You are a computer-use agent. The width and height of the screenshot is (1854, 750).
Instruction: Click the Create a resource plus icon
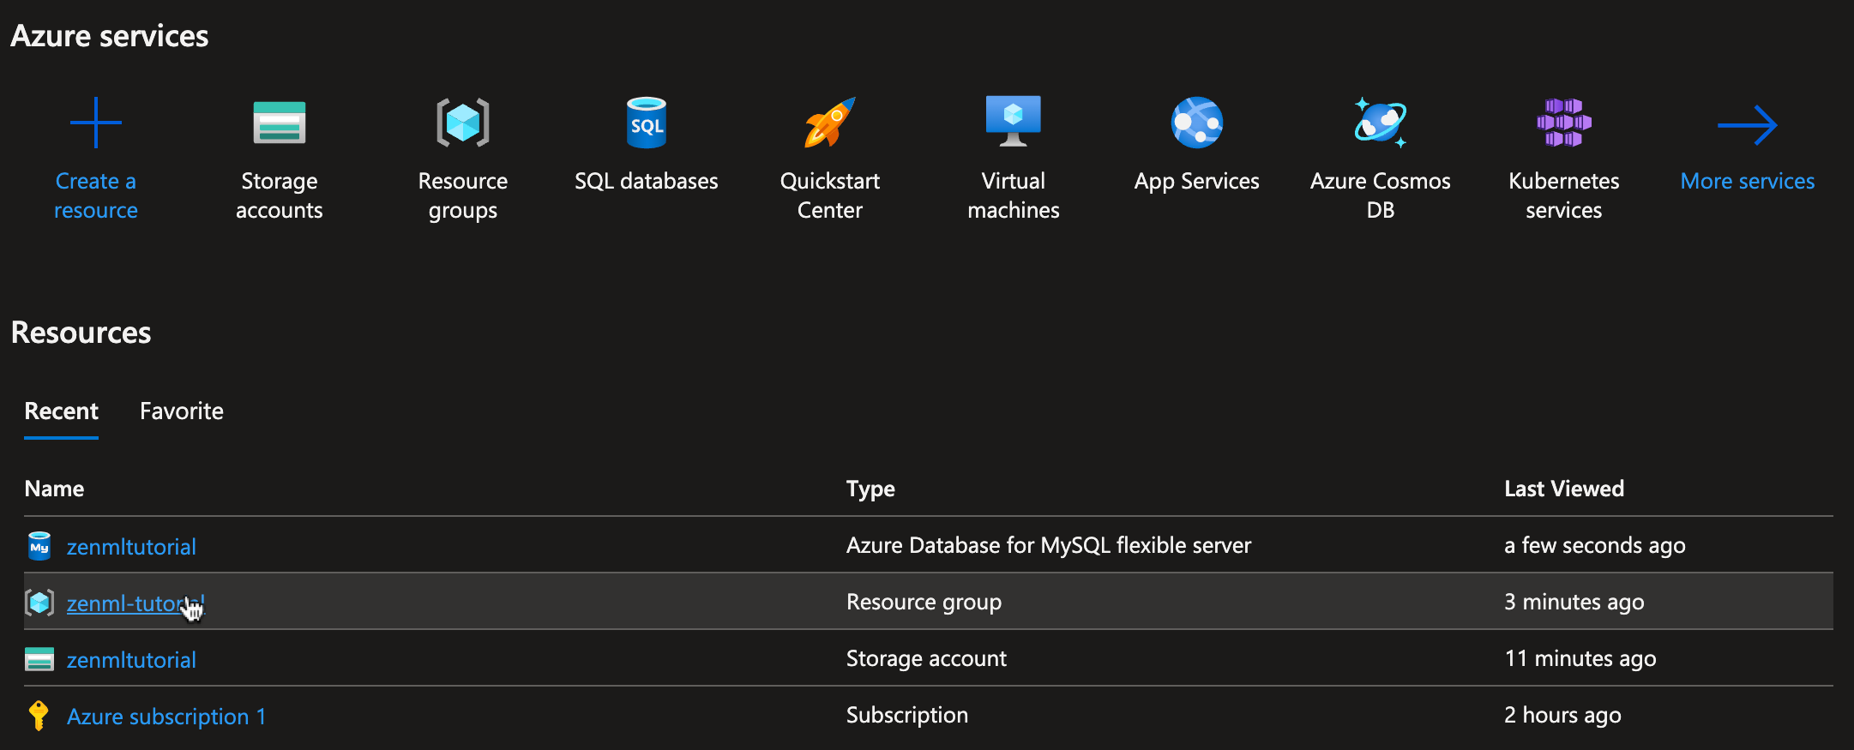pos(96,123)
